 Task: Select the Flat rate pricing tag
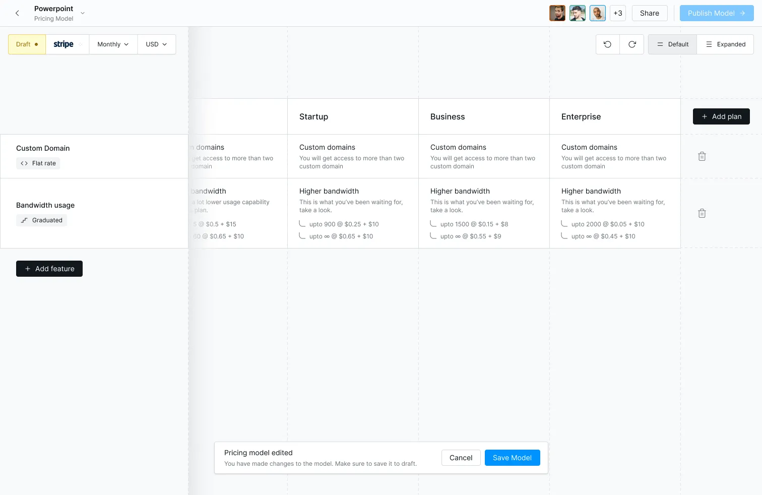[38, 163]
